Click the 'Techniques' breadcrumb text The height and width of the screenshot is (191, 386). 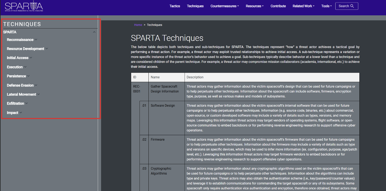[x=155, y=25]
